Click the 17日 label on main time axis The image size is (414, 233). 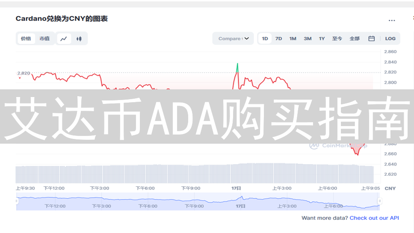click(x=237, y=188)
